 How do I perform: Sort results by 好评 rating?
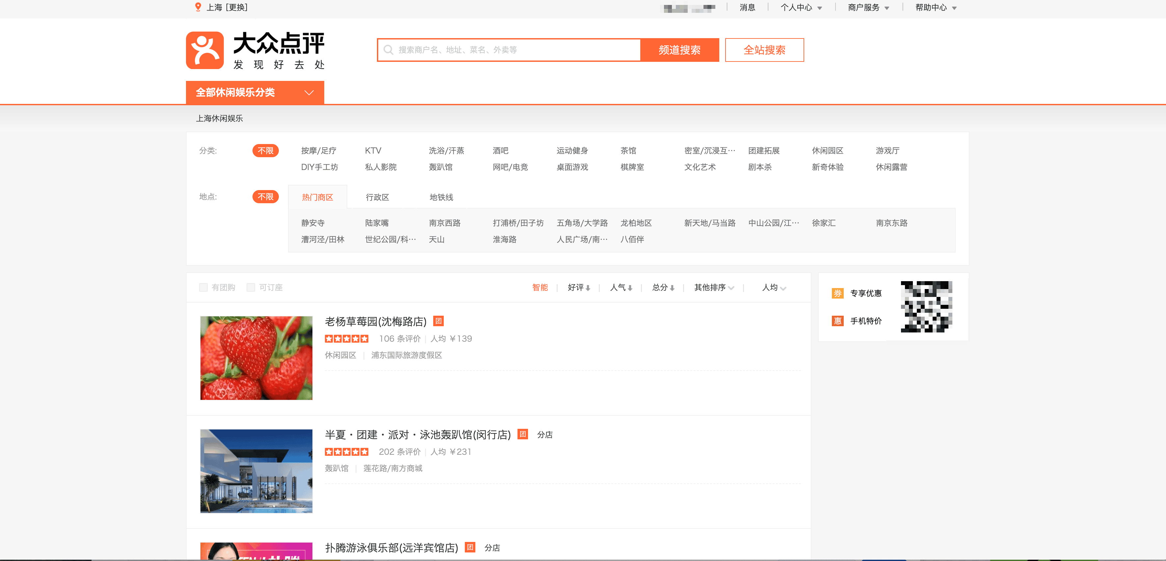point(578,287)
